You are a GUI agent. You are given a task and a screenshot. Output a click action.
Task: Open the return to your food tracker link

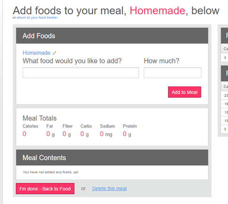(x=37, y=17)
